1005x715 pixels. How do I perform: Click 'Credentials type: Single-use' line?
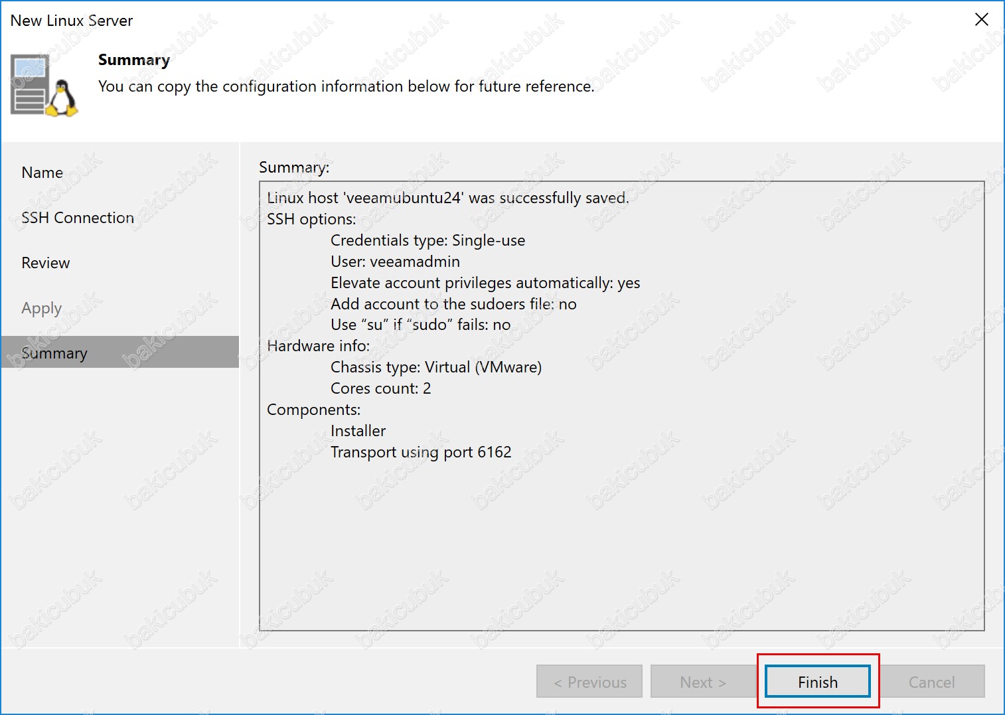pos(428,240)
